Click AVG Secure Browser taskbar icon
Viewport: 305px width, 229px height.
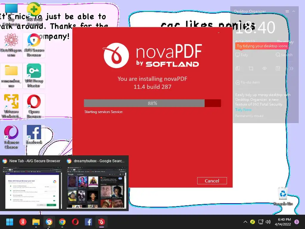(x=49, y=222)
